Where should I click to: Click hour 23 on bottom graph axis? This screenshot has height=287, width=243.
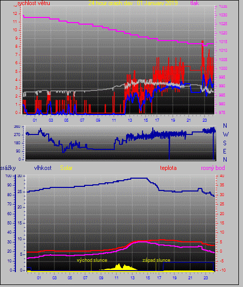[x=206, y=278]
